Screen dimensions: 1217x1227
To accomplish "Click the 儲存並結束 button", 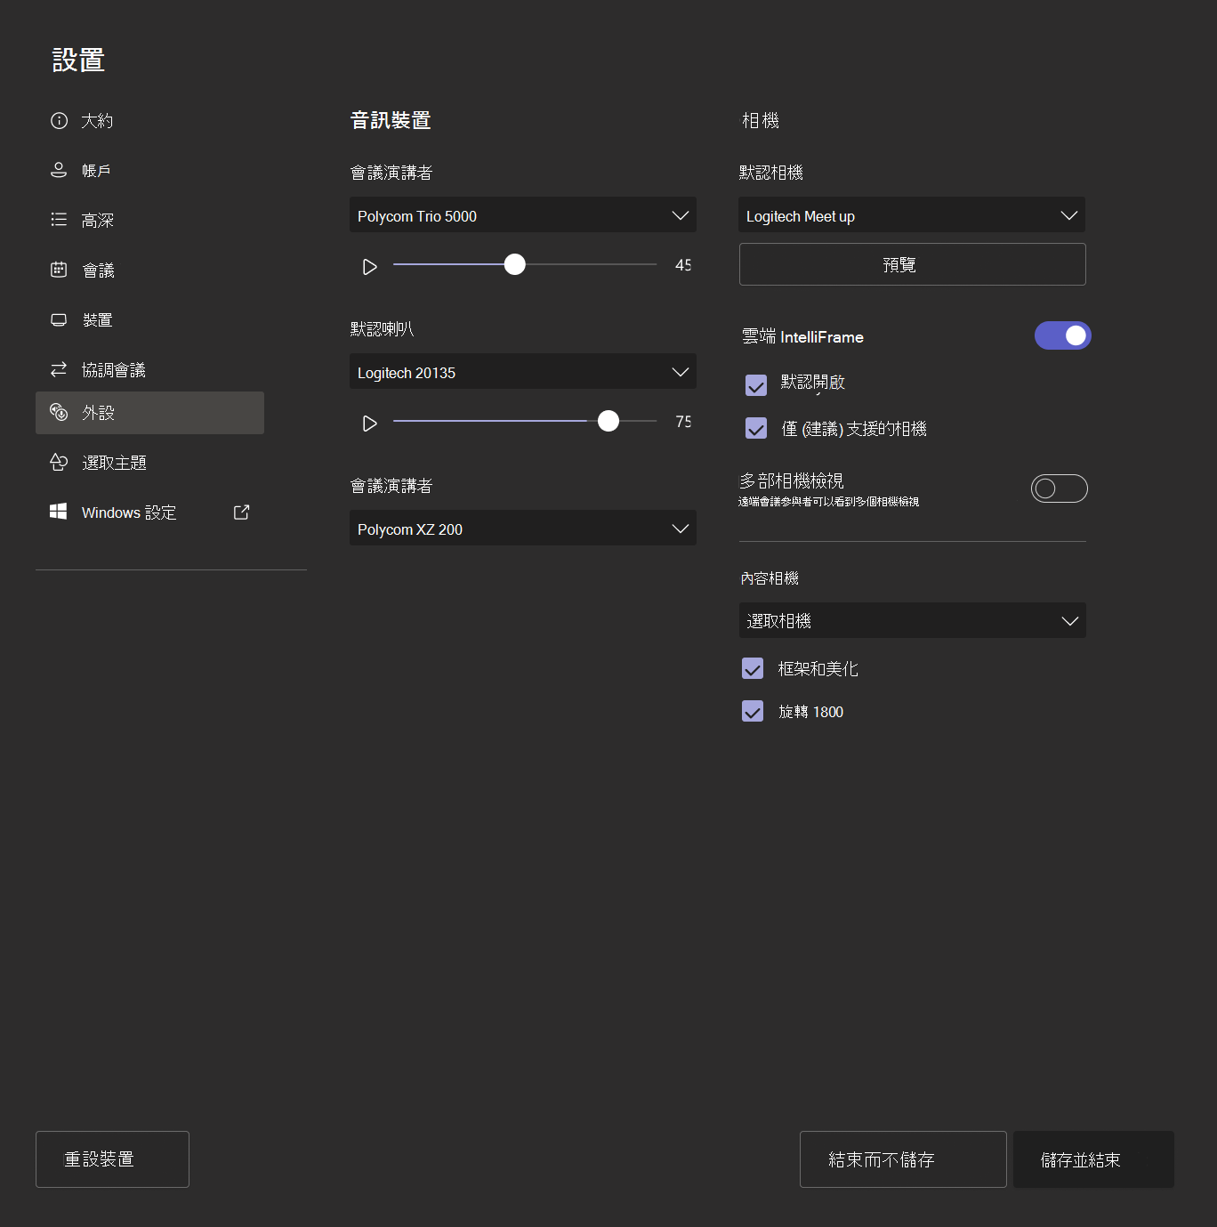I will click(1093, 1159).
